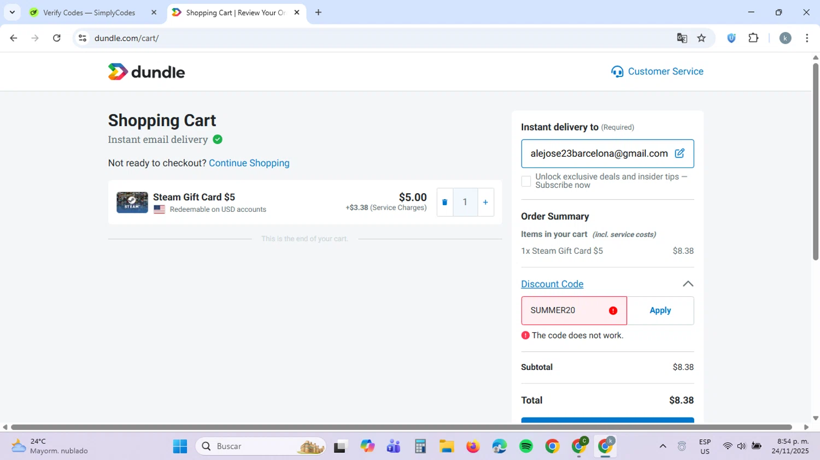
Task: Click the address bar URL dundle.com/cart/
Action: [x=126, y=38]
